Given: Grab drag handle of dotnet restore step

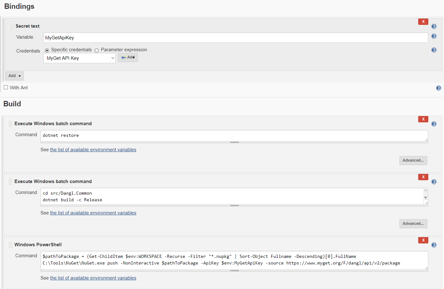Looking at the screenshot, I should pos(10,124).
